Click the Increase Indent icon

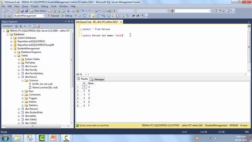tap(138, 16)
